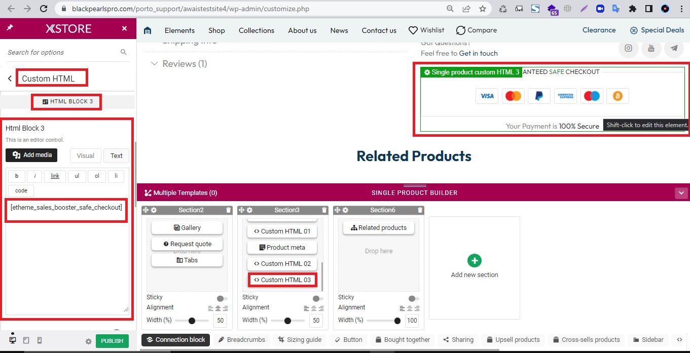Adjust Section6 width slider

tap(383, 321)
